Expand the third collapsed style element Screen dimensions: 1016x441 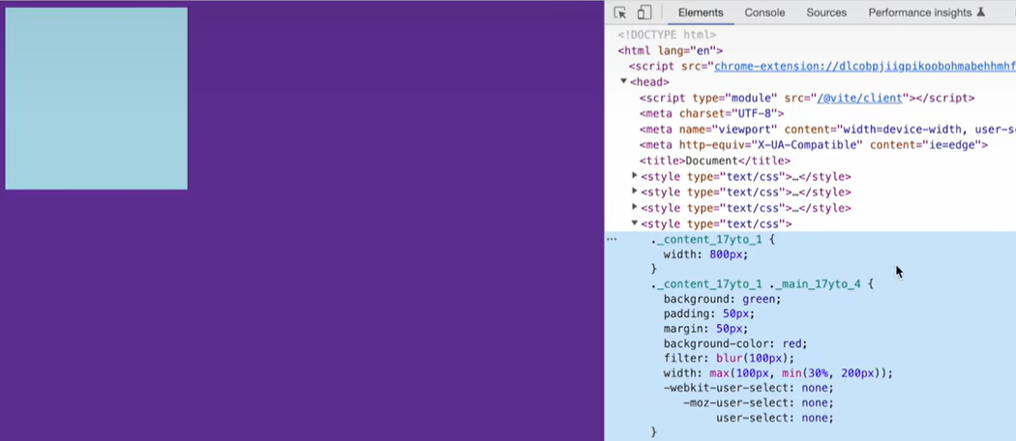click(635, 207)
